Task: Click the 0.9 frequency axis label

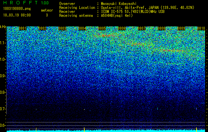Action: (x=2, y=76)
